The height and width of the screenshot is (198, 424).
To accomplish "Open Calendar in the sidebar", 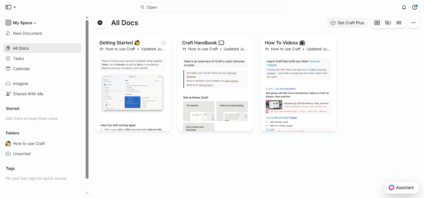I will (43, 69).
